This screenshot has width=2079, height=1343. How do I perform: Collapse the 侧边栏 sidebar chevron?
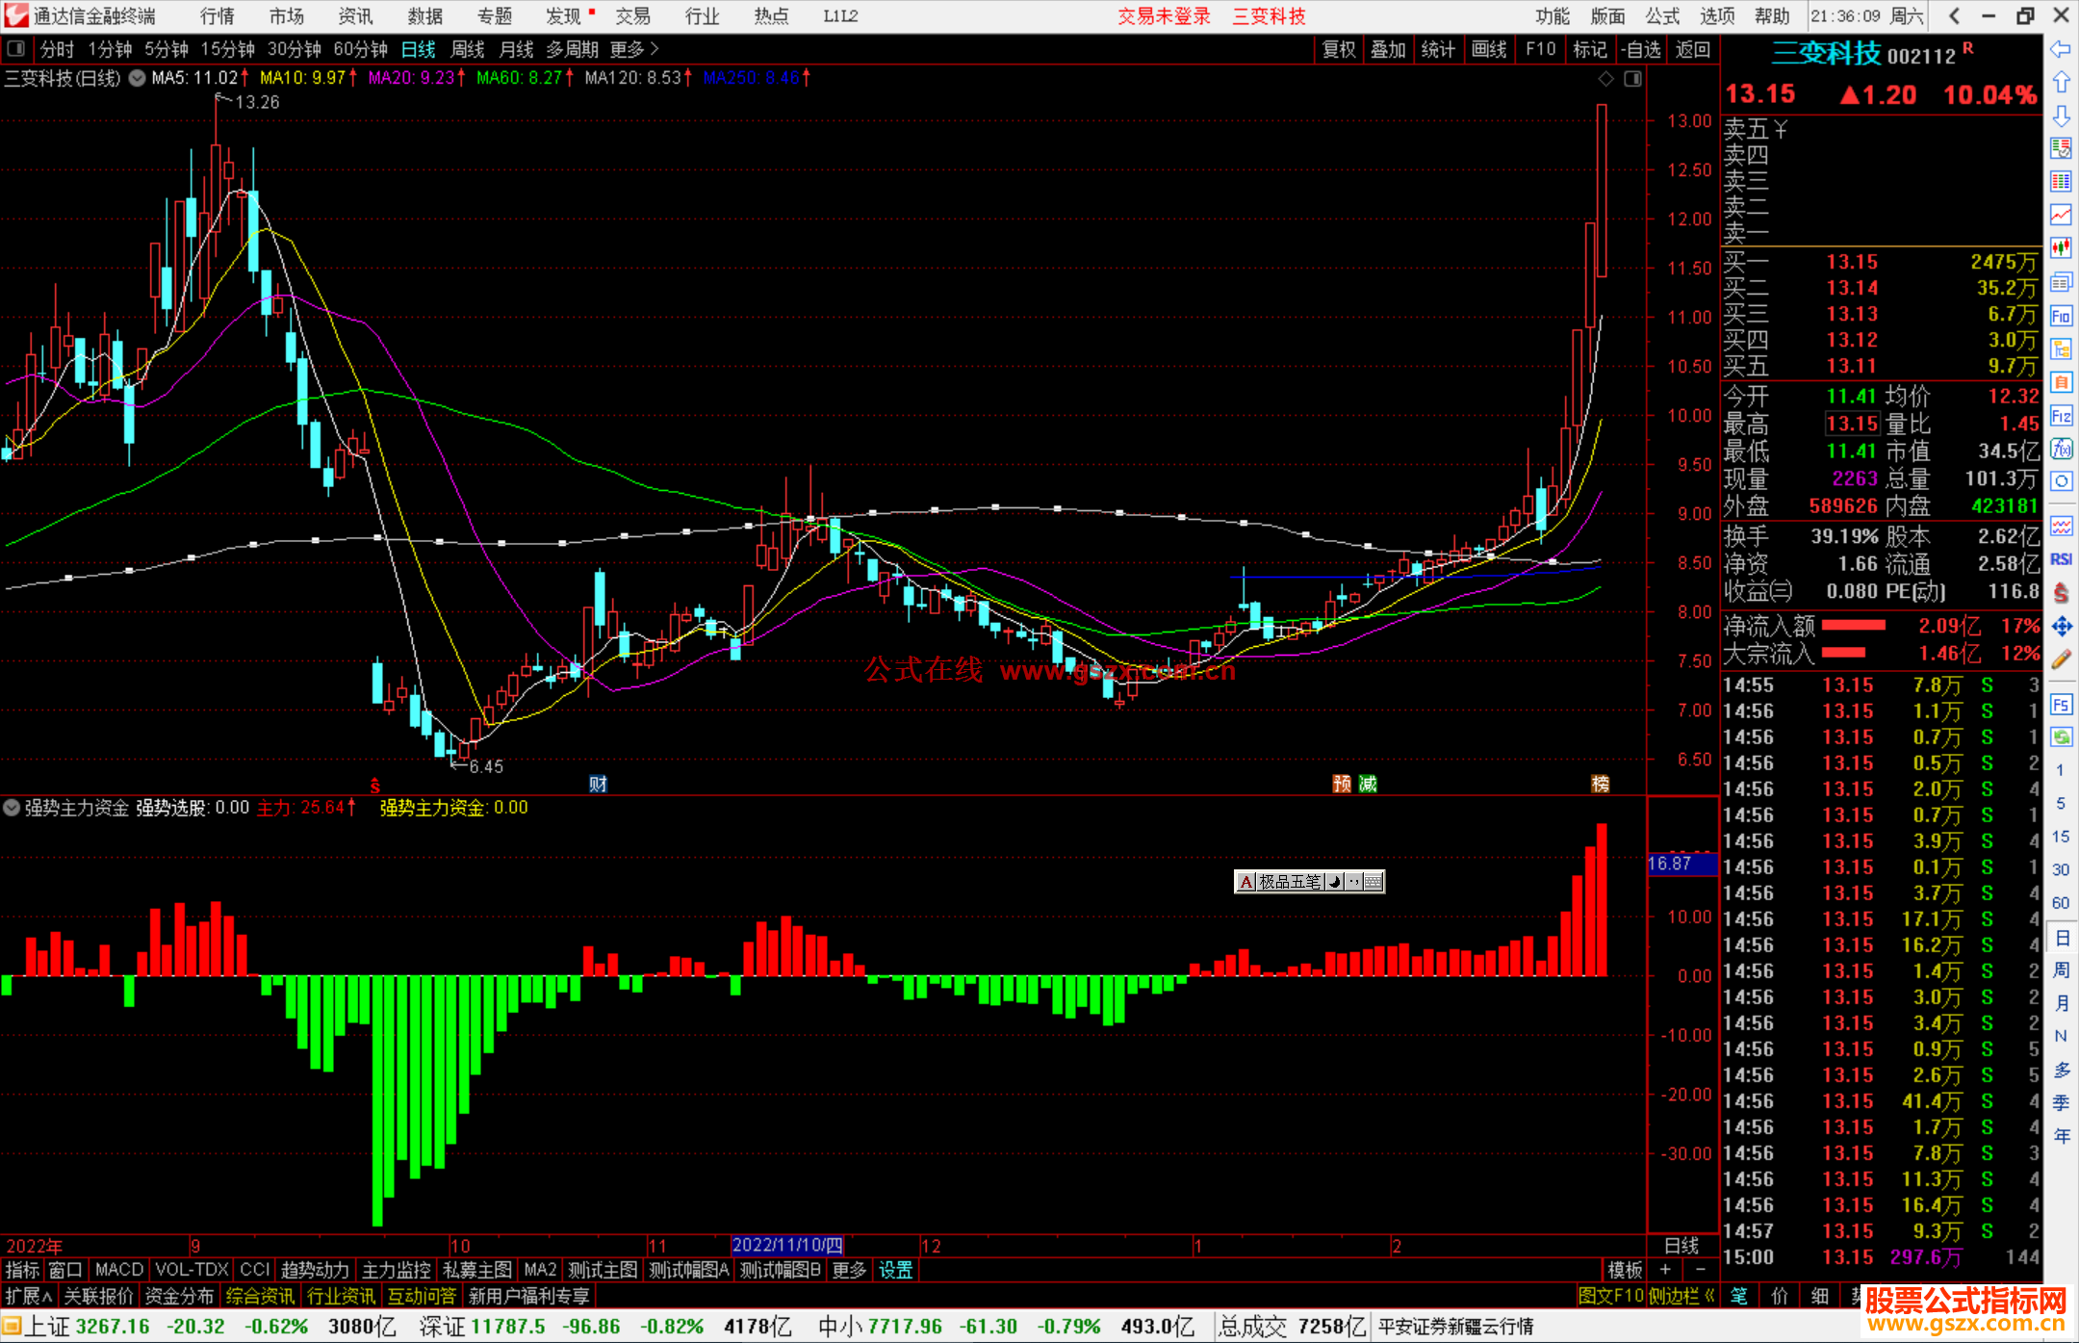1709,1296
